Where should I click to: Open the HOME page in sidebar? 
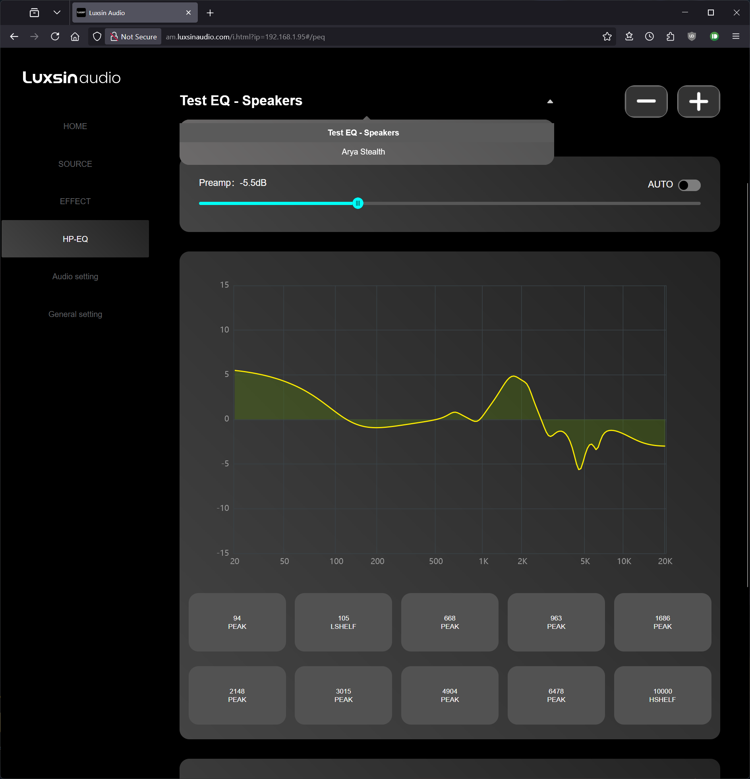pos(75,126)
